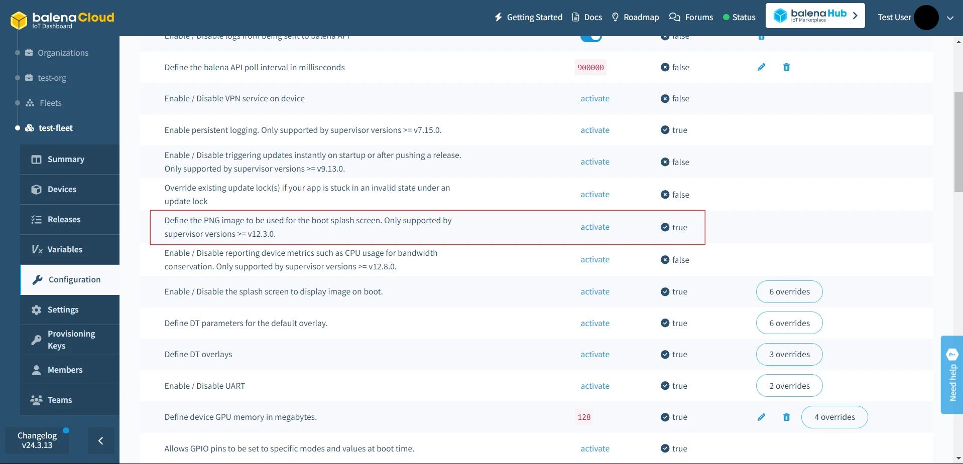Edit the API poll interval value
The height and width of the screenshot is (464, 963).
pyautogui.click(x=761, y=67)
